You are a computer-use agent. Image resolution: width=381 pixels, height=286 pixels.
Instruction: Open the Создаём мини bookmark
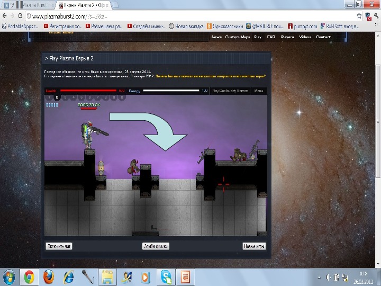tap(147, 26)
